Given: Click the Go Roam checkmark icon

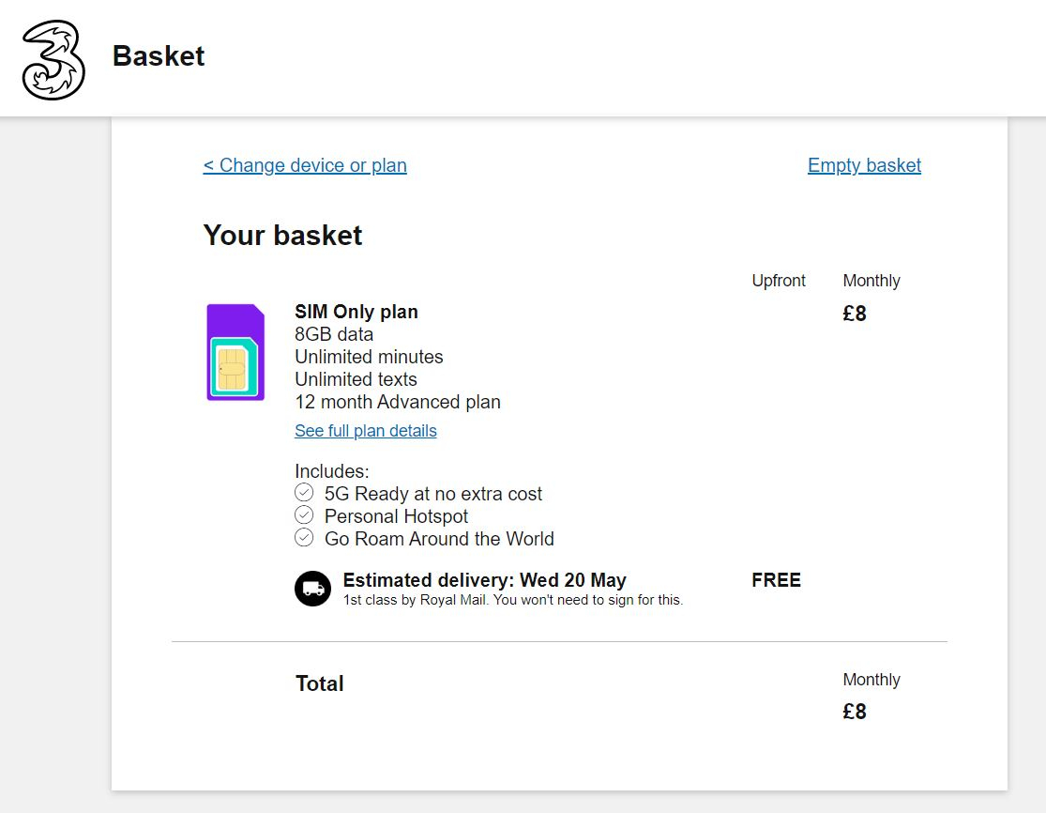Looking at the screenshot, I should [x=304, y=538].
